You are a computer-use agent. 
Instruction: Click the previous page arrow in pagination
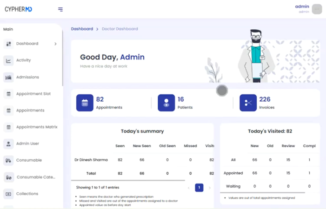[x=188, y=188]
